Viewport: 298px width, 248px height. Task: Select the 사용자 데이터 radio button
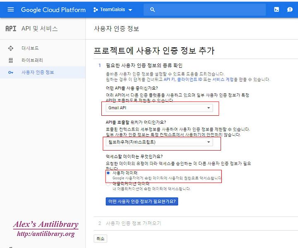click(x=108, y=173)
